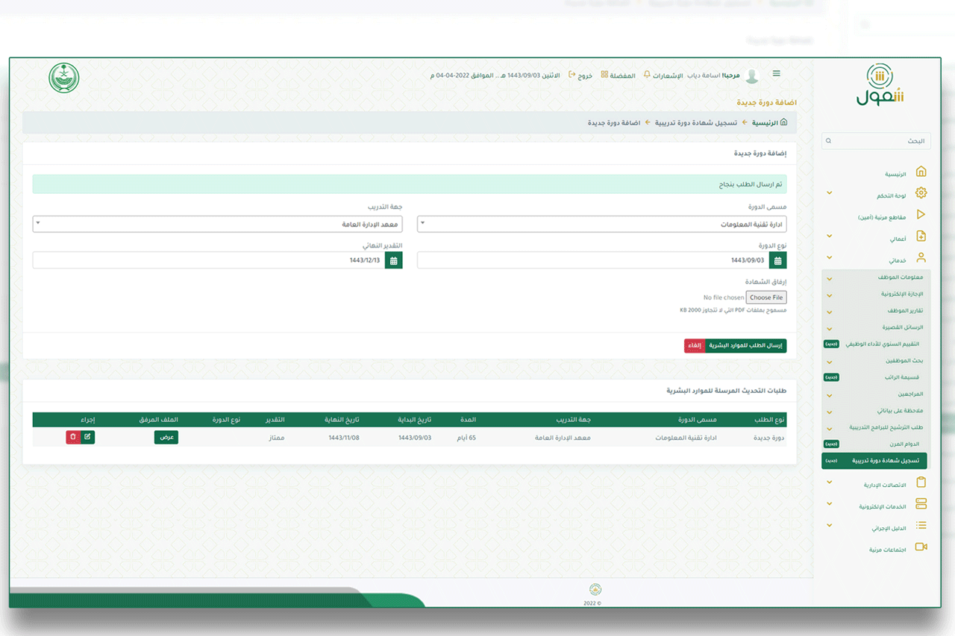The image size is (955, 636).
Task: Click the end date field 1443/12/13
Action: [209, 260]
